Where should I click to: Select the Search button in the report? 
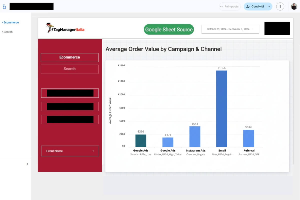(x=69, y=69)
